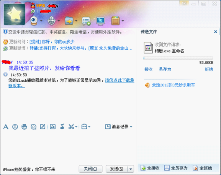Reject the file with 拒绝
The width and height of the screenshot is (221, 175).
(209, 69)
